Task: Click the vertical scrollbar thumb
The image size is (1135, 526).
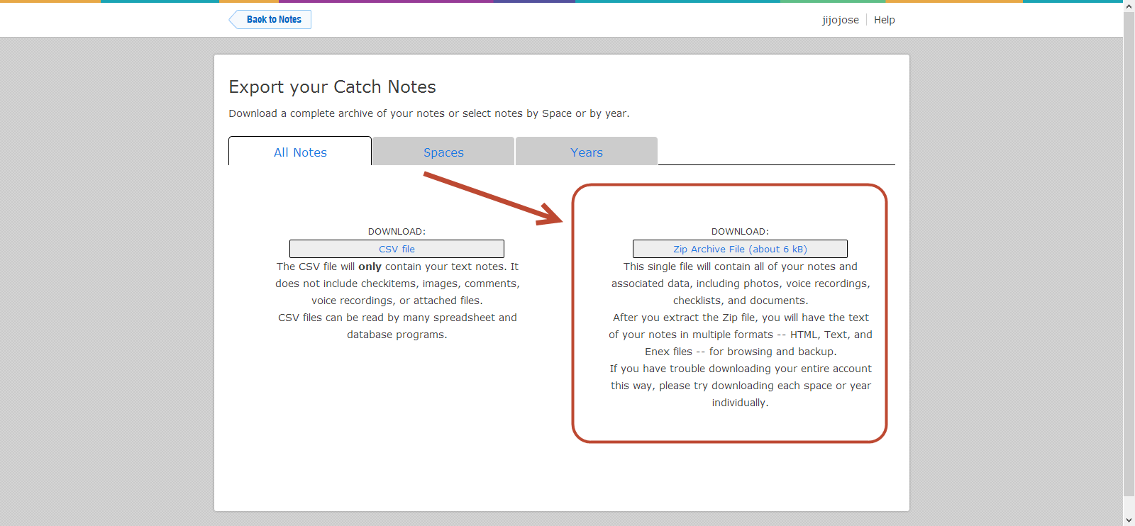Action: click(1129, 248)
